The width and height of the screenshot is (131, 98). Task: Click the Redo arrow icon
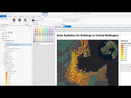tap(11, 14)
